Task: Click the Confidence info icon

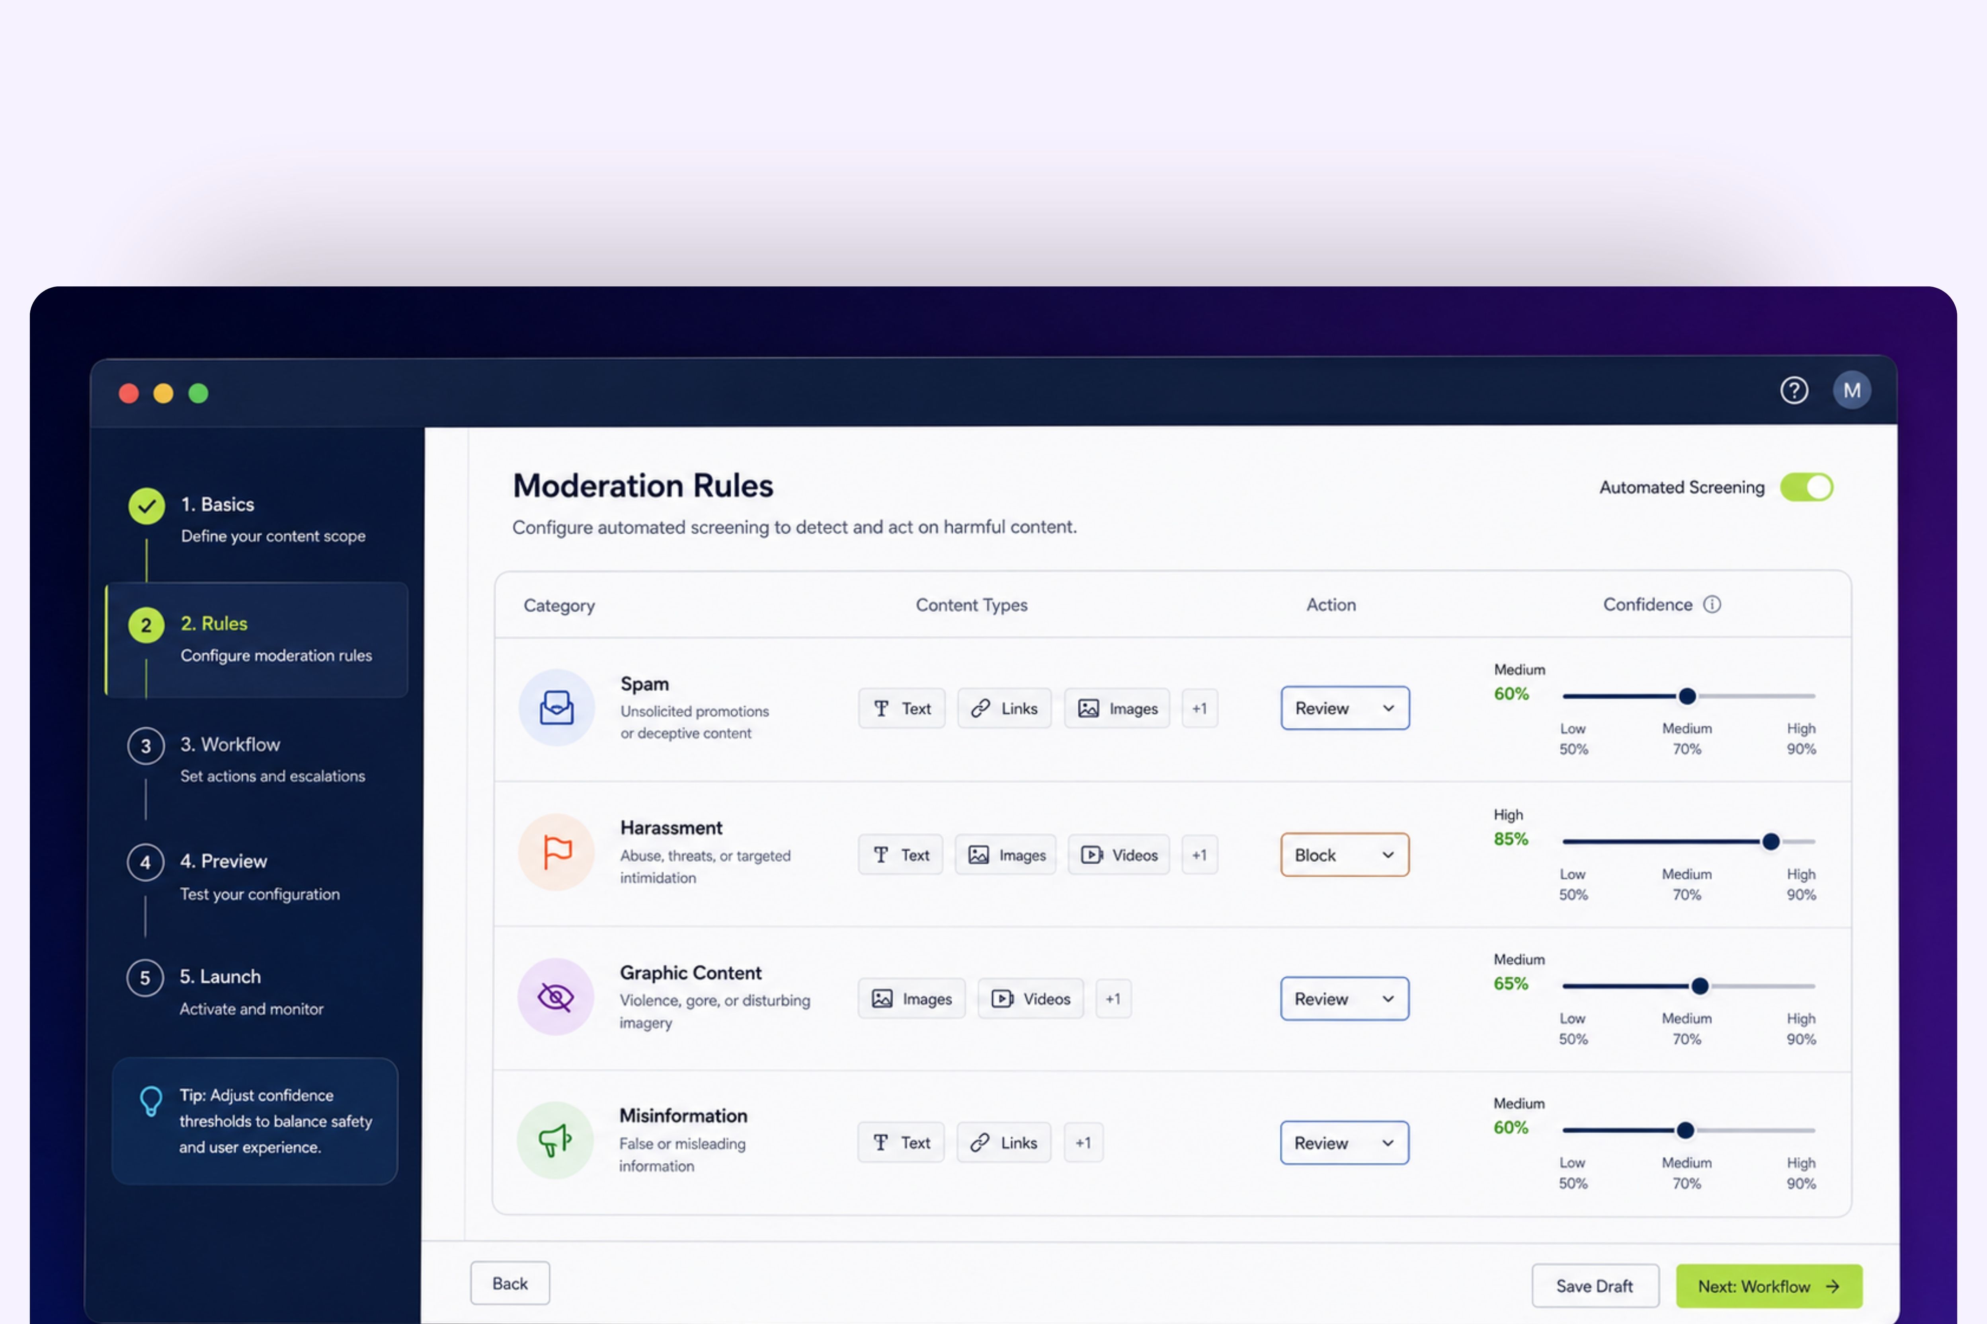Action: [x=1712, y=605]
